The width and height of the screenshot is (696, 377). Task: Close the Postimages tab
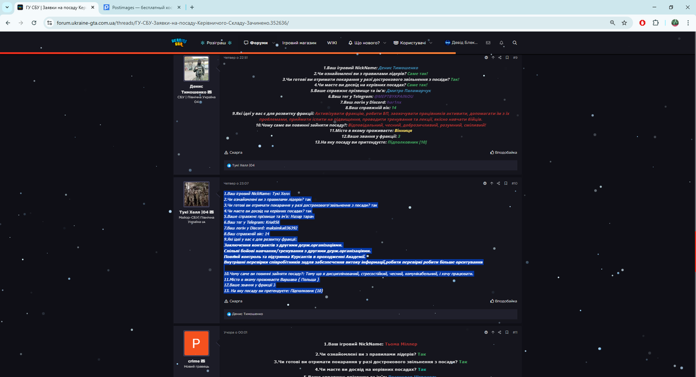click(178, 8)
